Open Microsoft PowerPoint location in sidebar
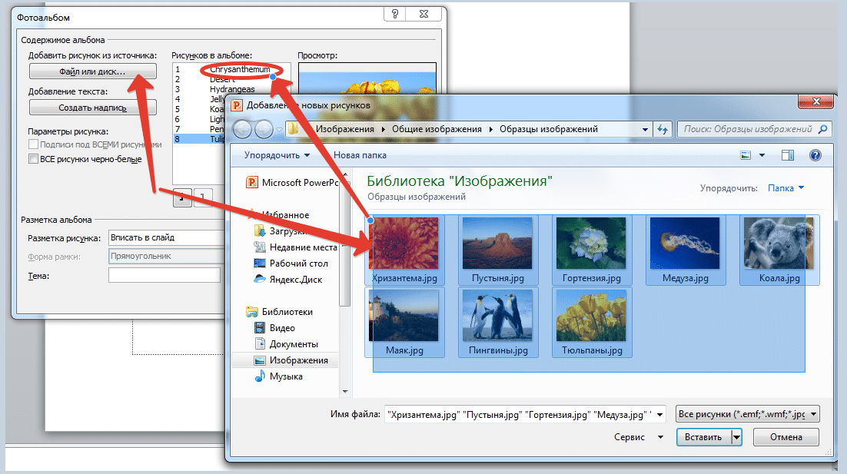The height and width of the screenshot is (474, 847). click(x=292, y=183)
